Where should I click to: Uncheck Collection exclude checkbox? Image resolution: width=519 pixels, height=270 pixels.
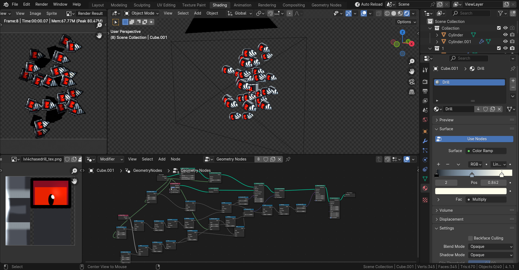click(499, 28)
